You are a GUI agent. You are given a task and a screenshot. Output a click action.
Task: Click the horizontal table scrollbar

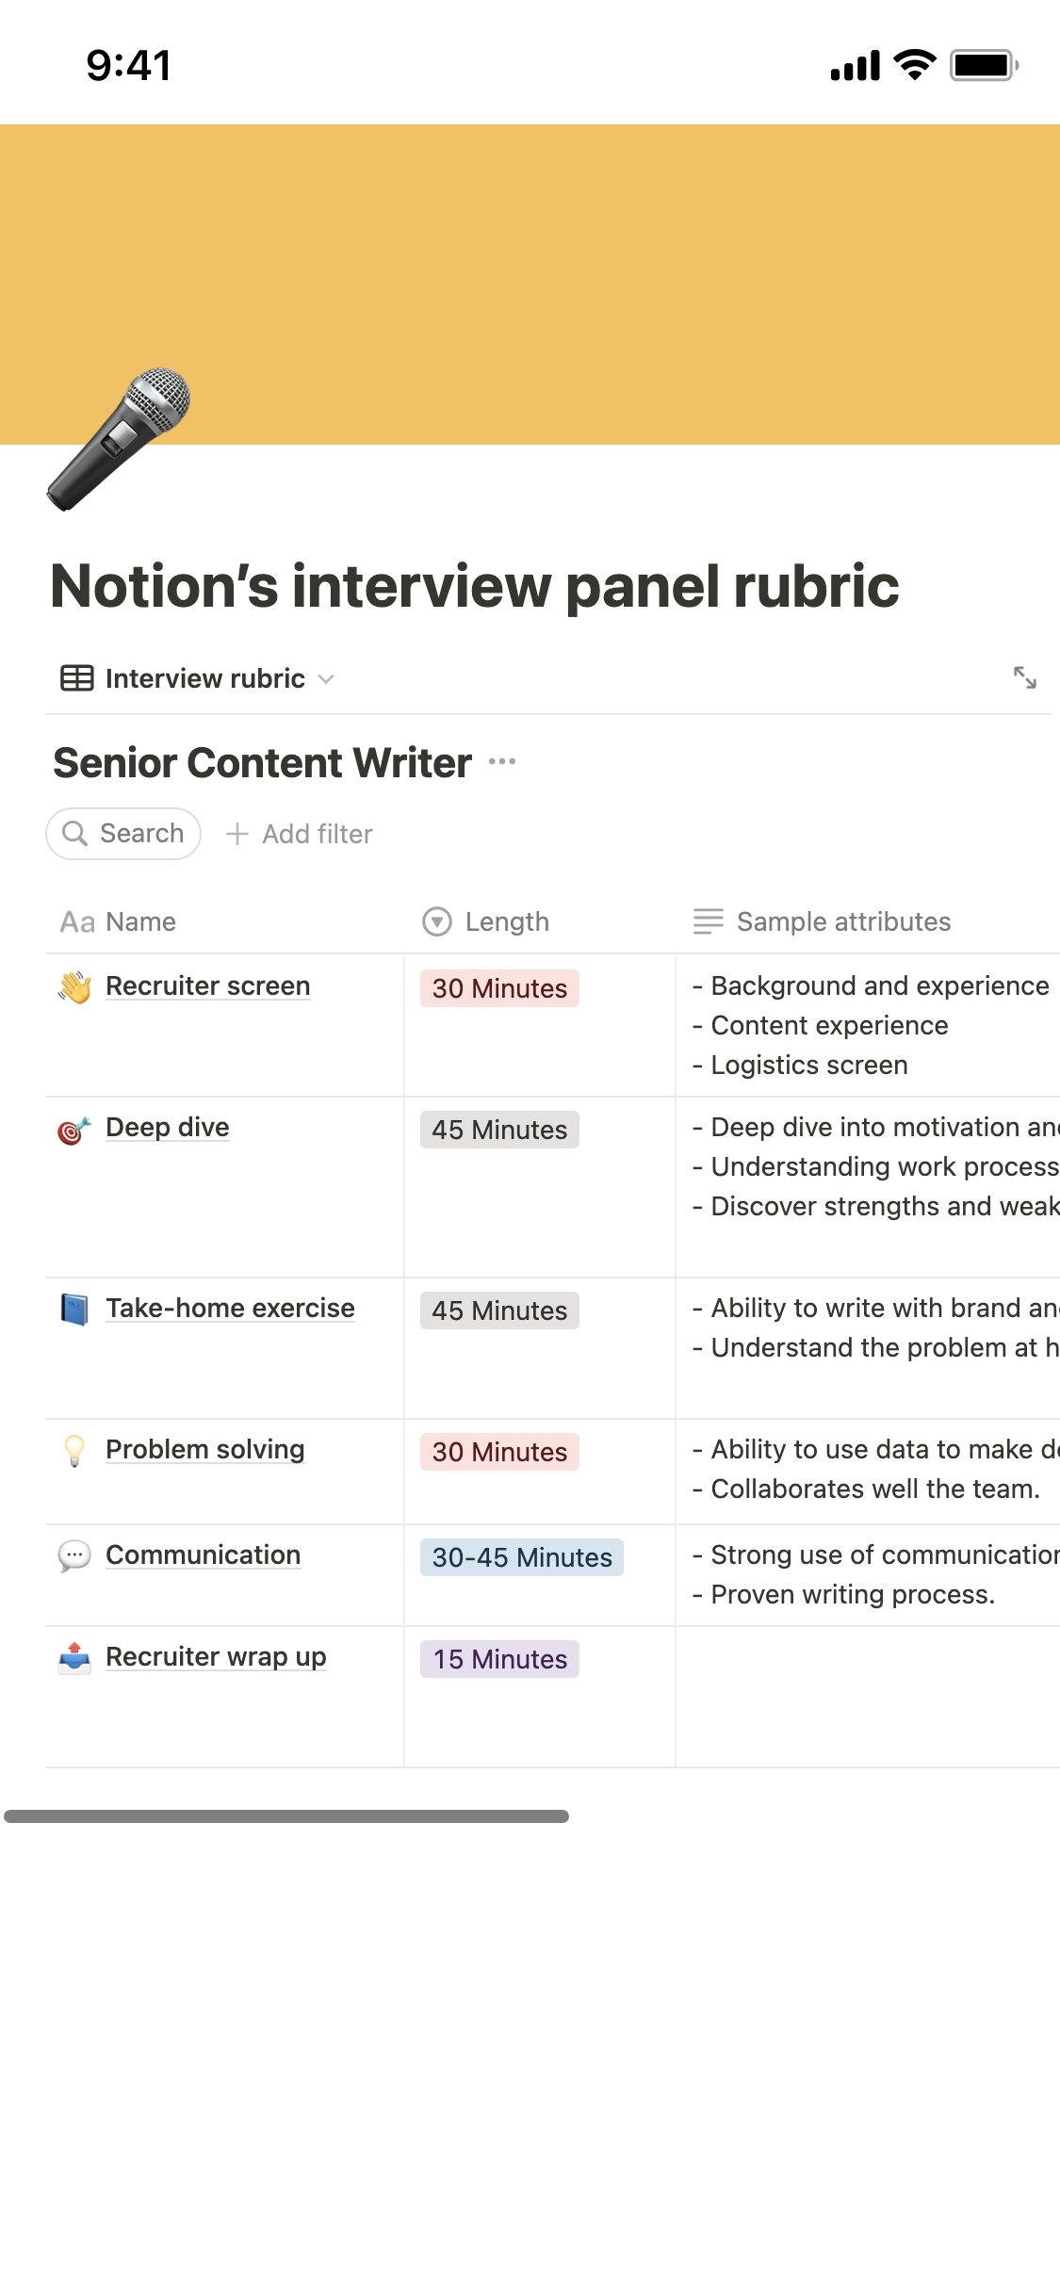(286, 1816)
